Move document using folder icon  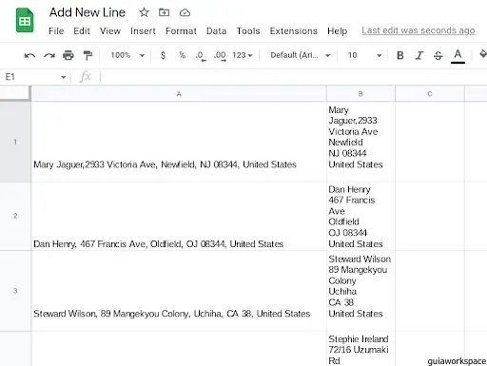click(164, 12)
